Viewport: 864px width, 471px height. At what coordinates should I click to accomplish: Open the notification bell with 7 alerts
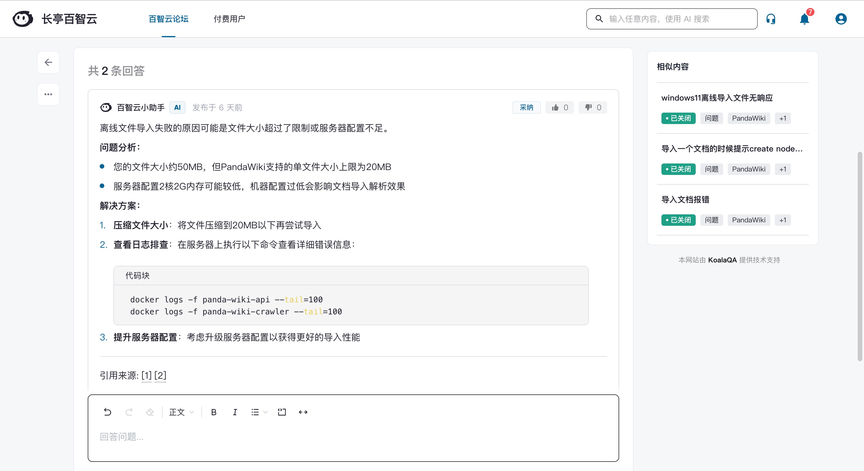(x=804, y=19)
